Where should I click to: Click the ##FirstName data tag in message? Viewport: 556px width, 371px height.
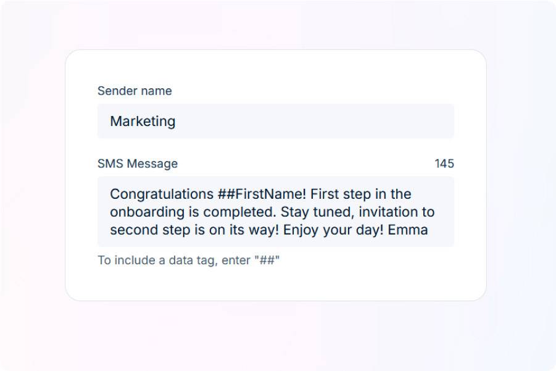[262, 194]
